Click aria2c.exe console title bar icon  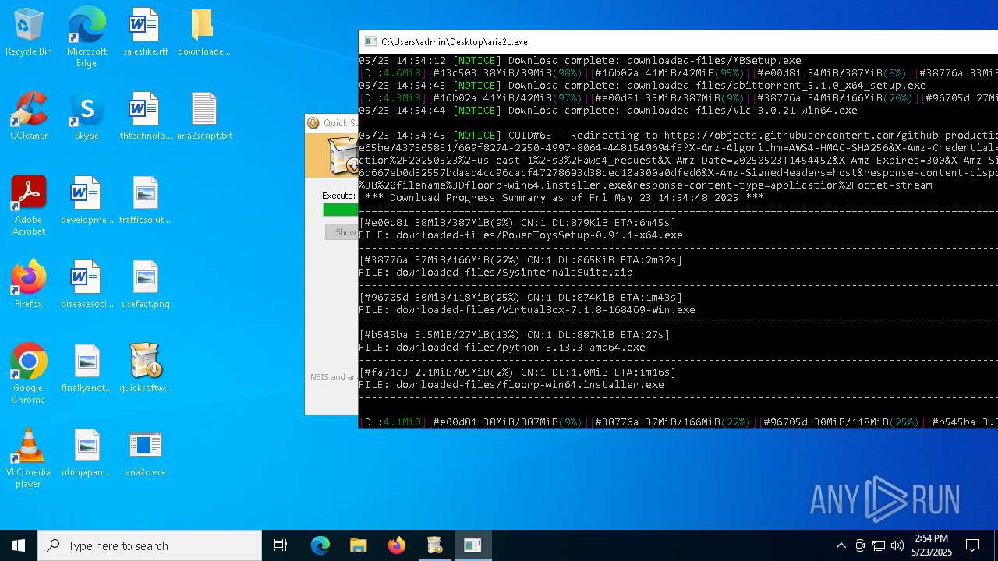(371, 42)
